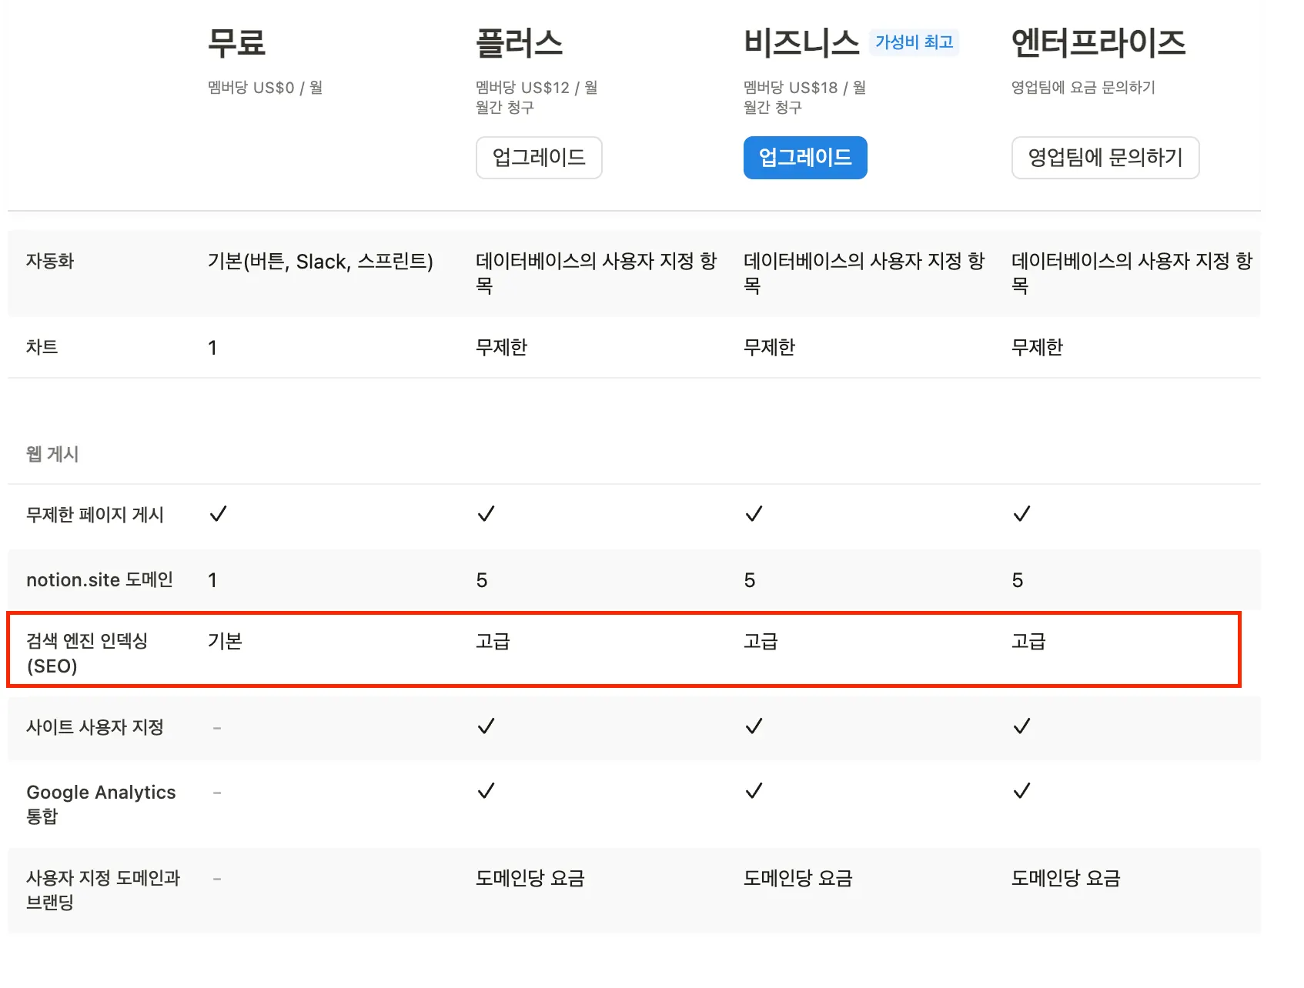1304x988 pixels.
Task: Click the 검색 엔진 인덱싱 (SEO) row label
Action: click(x=86, y=653)
